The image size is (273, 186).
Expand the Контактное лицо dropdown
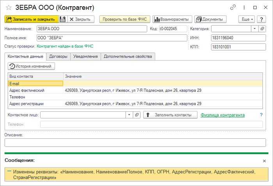pyautogui.click(x=129, y=115)
